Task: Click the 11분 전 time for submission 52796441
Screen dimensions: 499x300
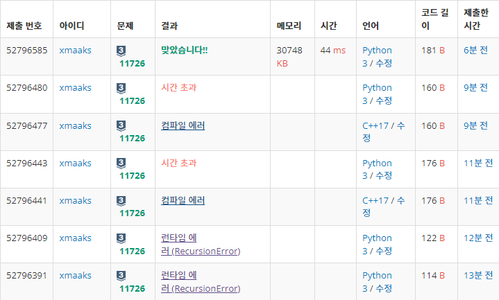Action: tap(478, 200)
